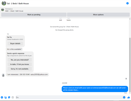Viewport: 131px width, 101px height.
Task: Click the scrollbar down arrow
Action: 130,93
